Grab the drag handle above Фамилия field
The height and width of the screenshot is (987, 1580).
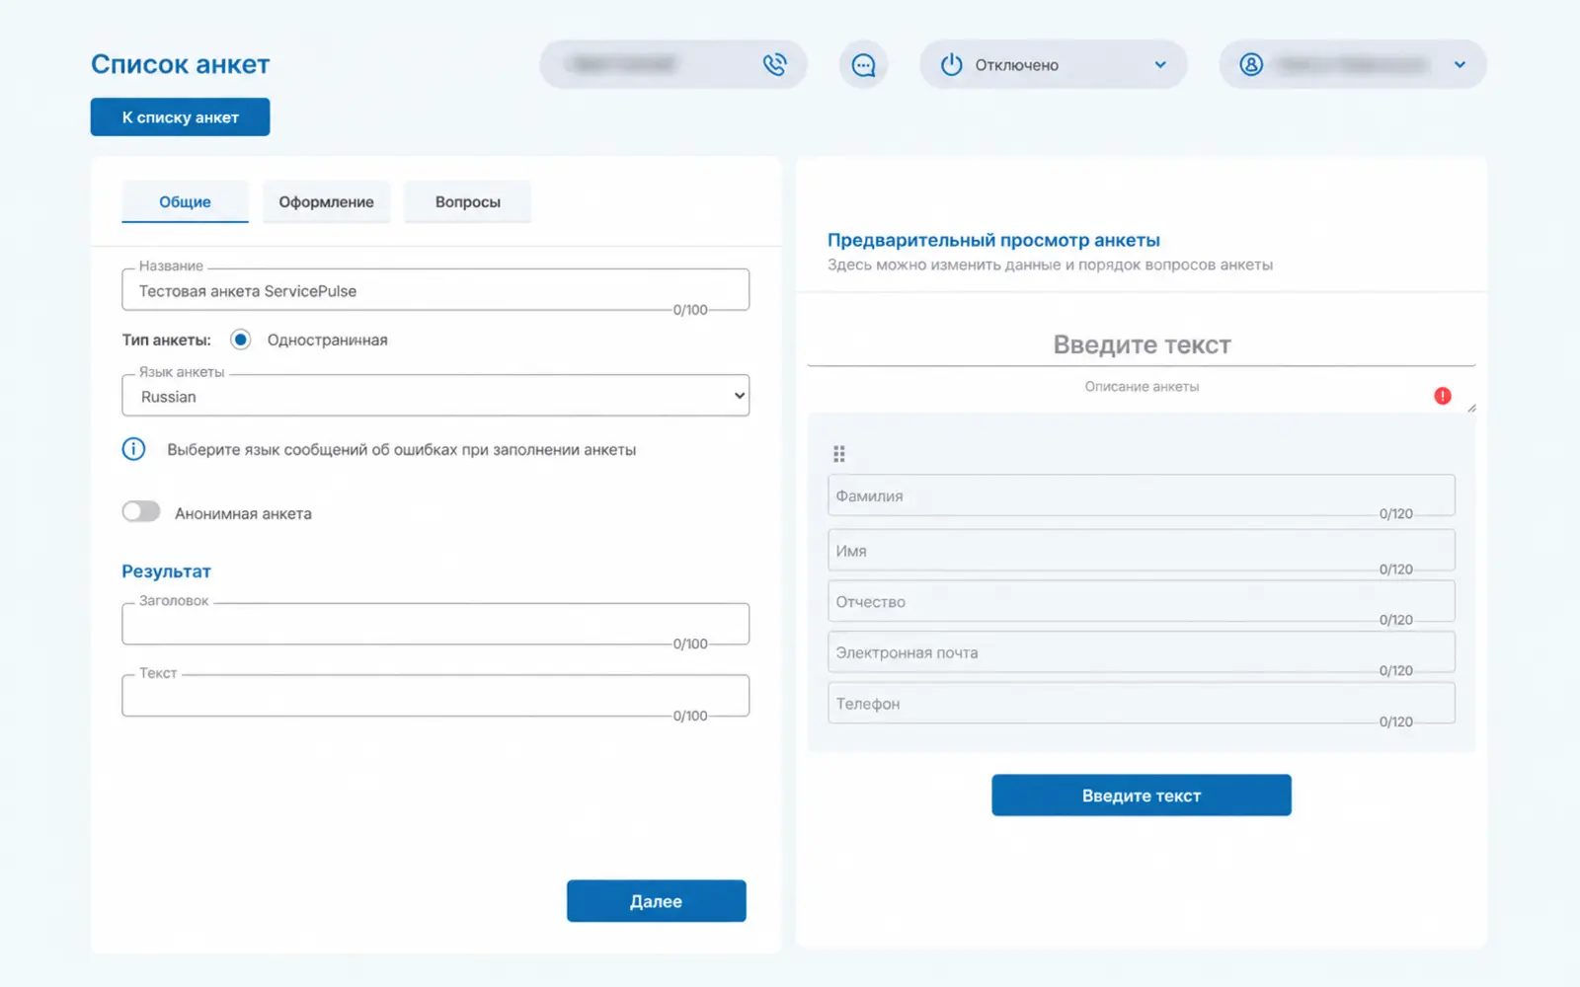coord(839,454)
